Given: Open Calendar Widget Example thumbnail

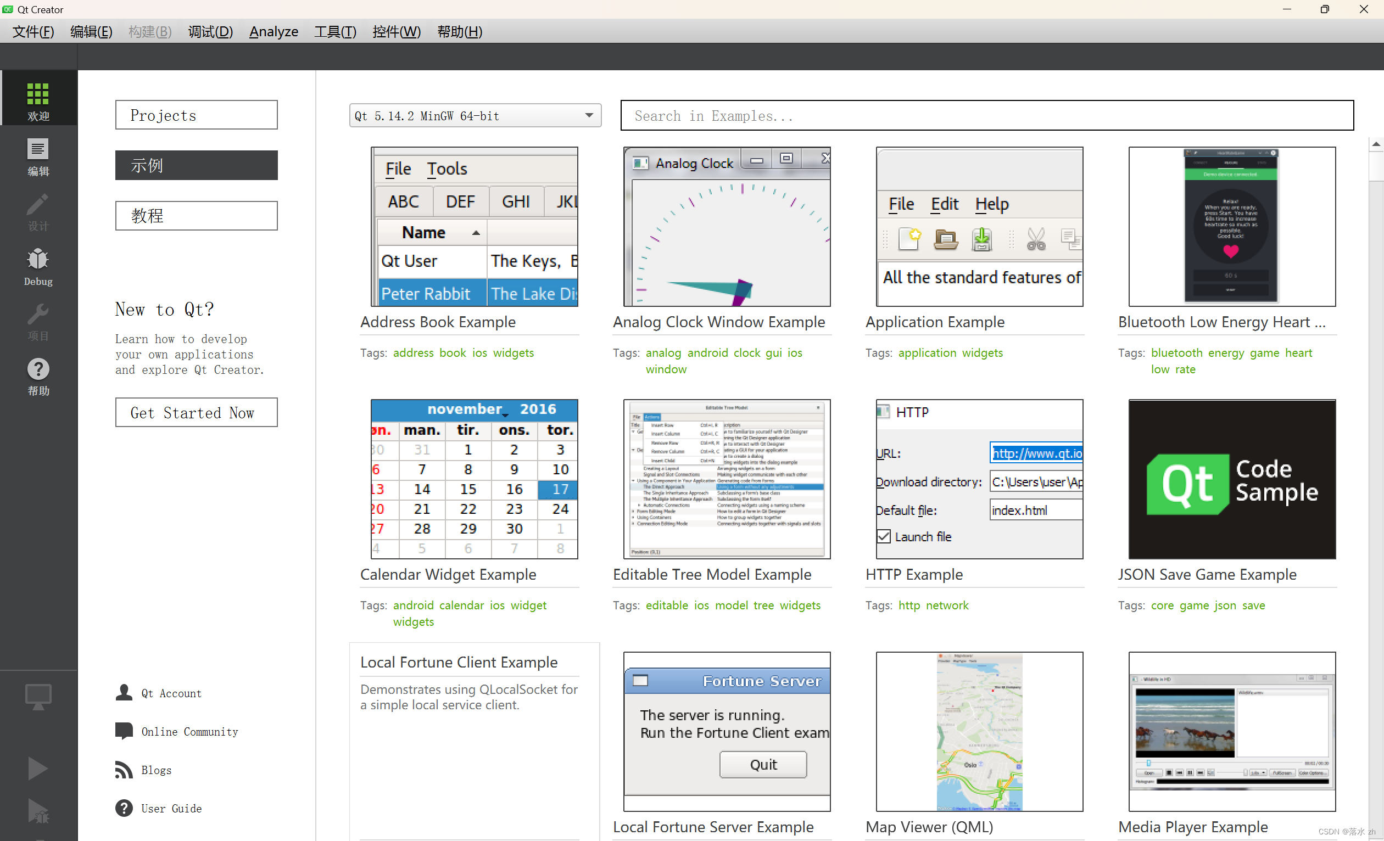Looking at the screenshot, I should (474, 479).
